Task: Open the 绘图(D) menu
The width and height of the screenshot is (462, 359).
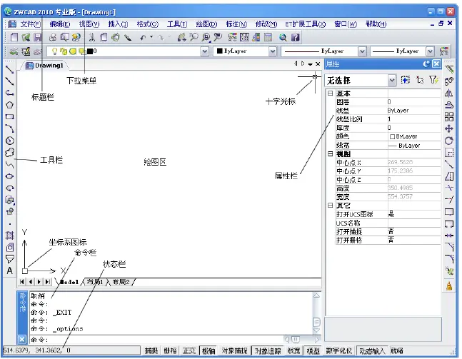Action: coord(206,24)
